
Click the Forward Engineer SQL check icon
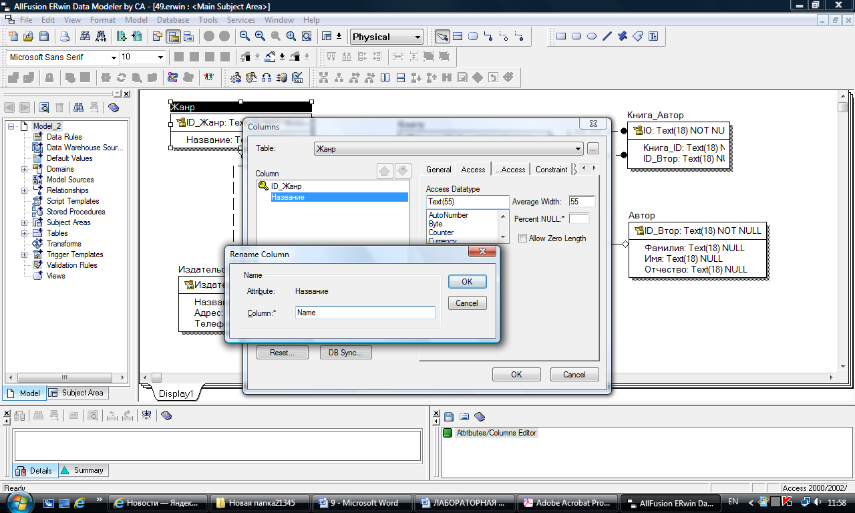[x=298, y=77]
